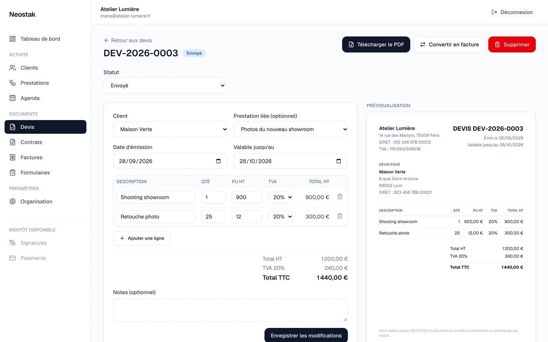Delete the Shooting showroom line with trash icon
Viewport: 548px width, 342px height.
340,197
